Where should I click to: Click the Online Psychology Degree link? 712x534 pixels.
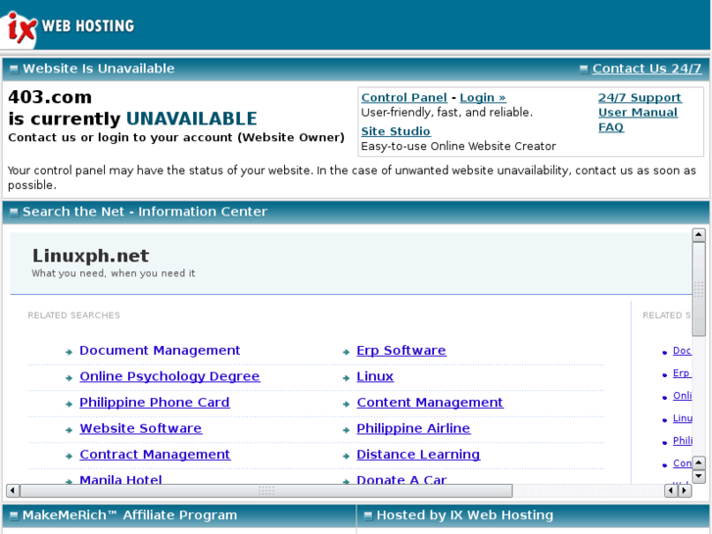(169, 377)
